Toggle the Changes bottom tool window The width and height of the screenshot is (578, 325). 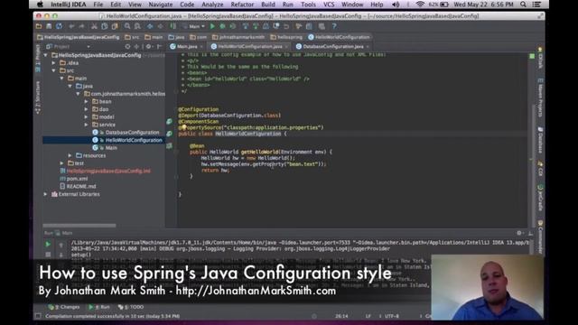[64, 307]
